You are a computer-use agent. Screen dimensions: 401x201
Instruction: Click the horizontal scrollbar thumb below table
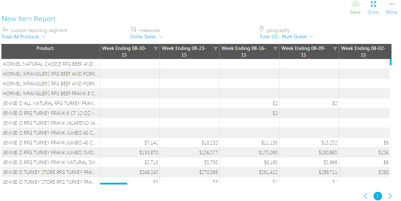[114, 183]
